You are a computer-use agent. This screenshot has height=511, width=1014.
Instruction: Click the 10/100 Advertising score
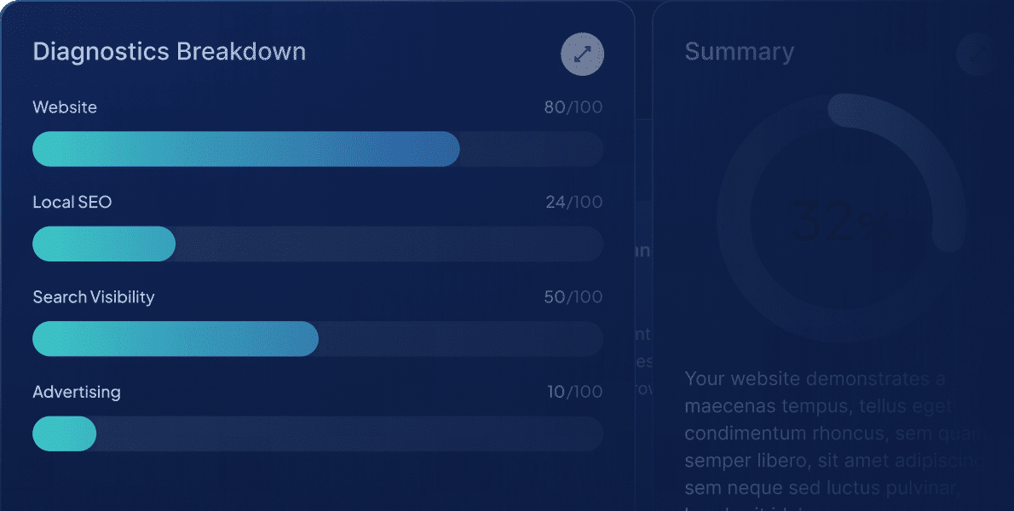(574, 393)
